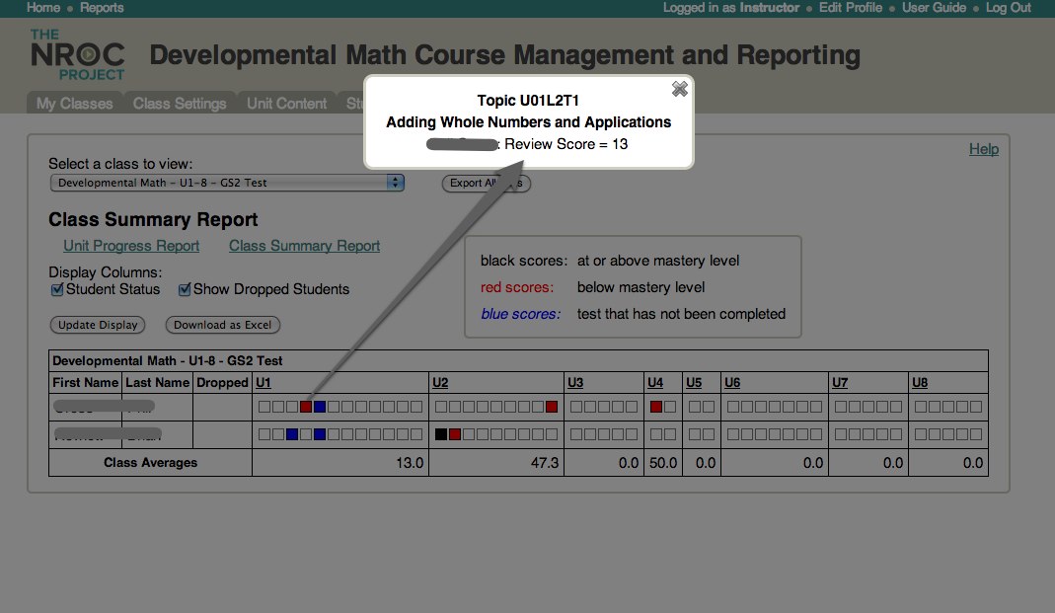Open the red U1 score square, top student row
The height and width of the screenshot is (613, 1055).
(306, 407)
